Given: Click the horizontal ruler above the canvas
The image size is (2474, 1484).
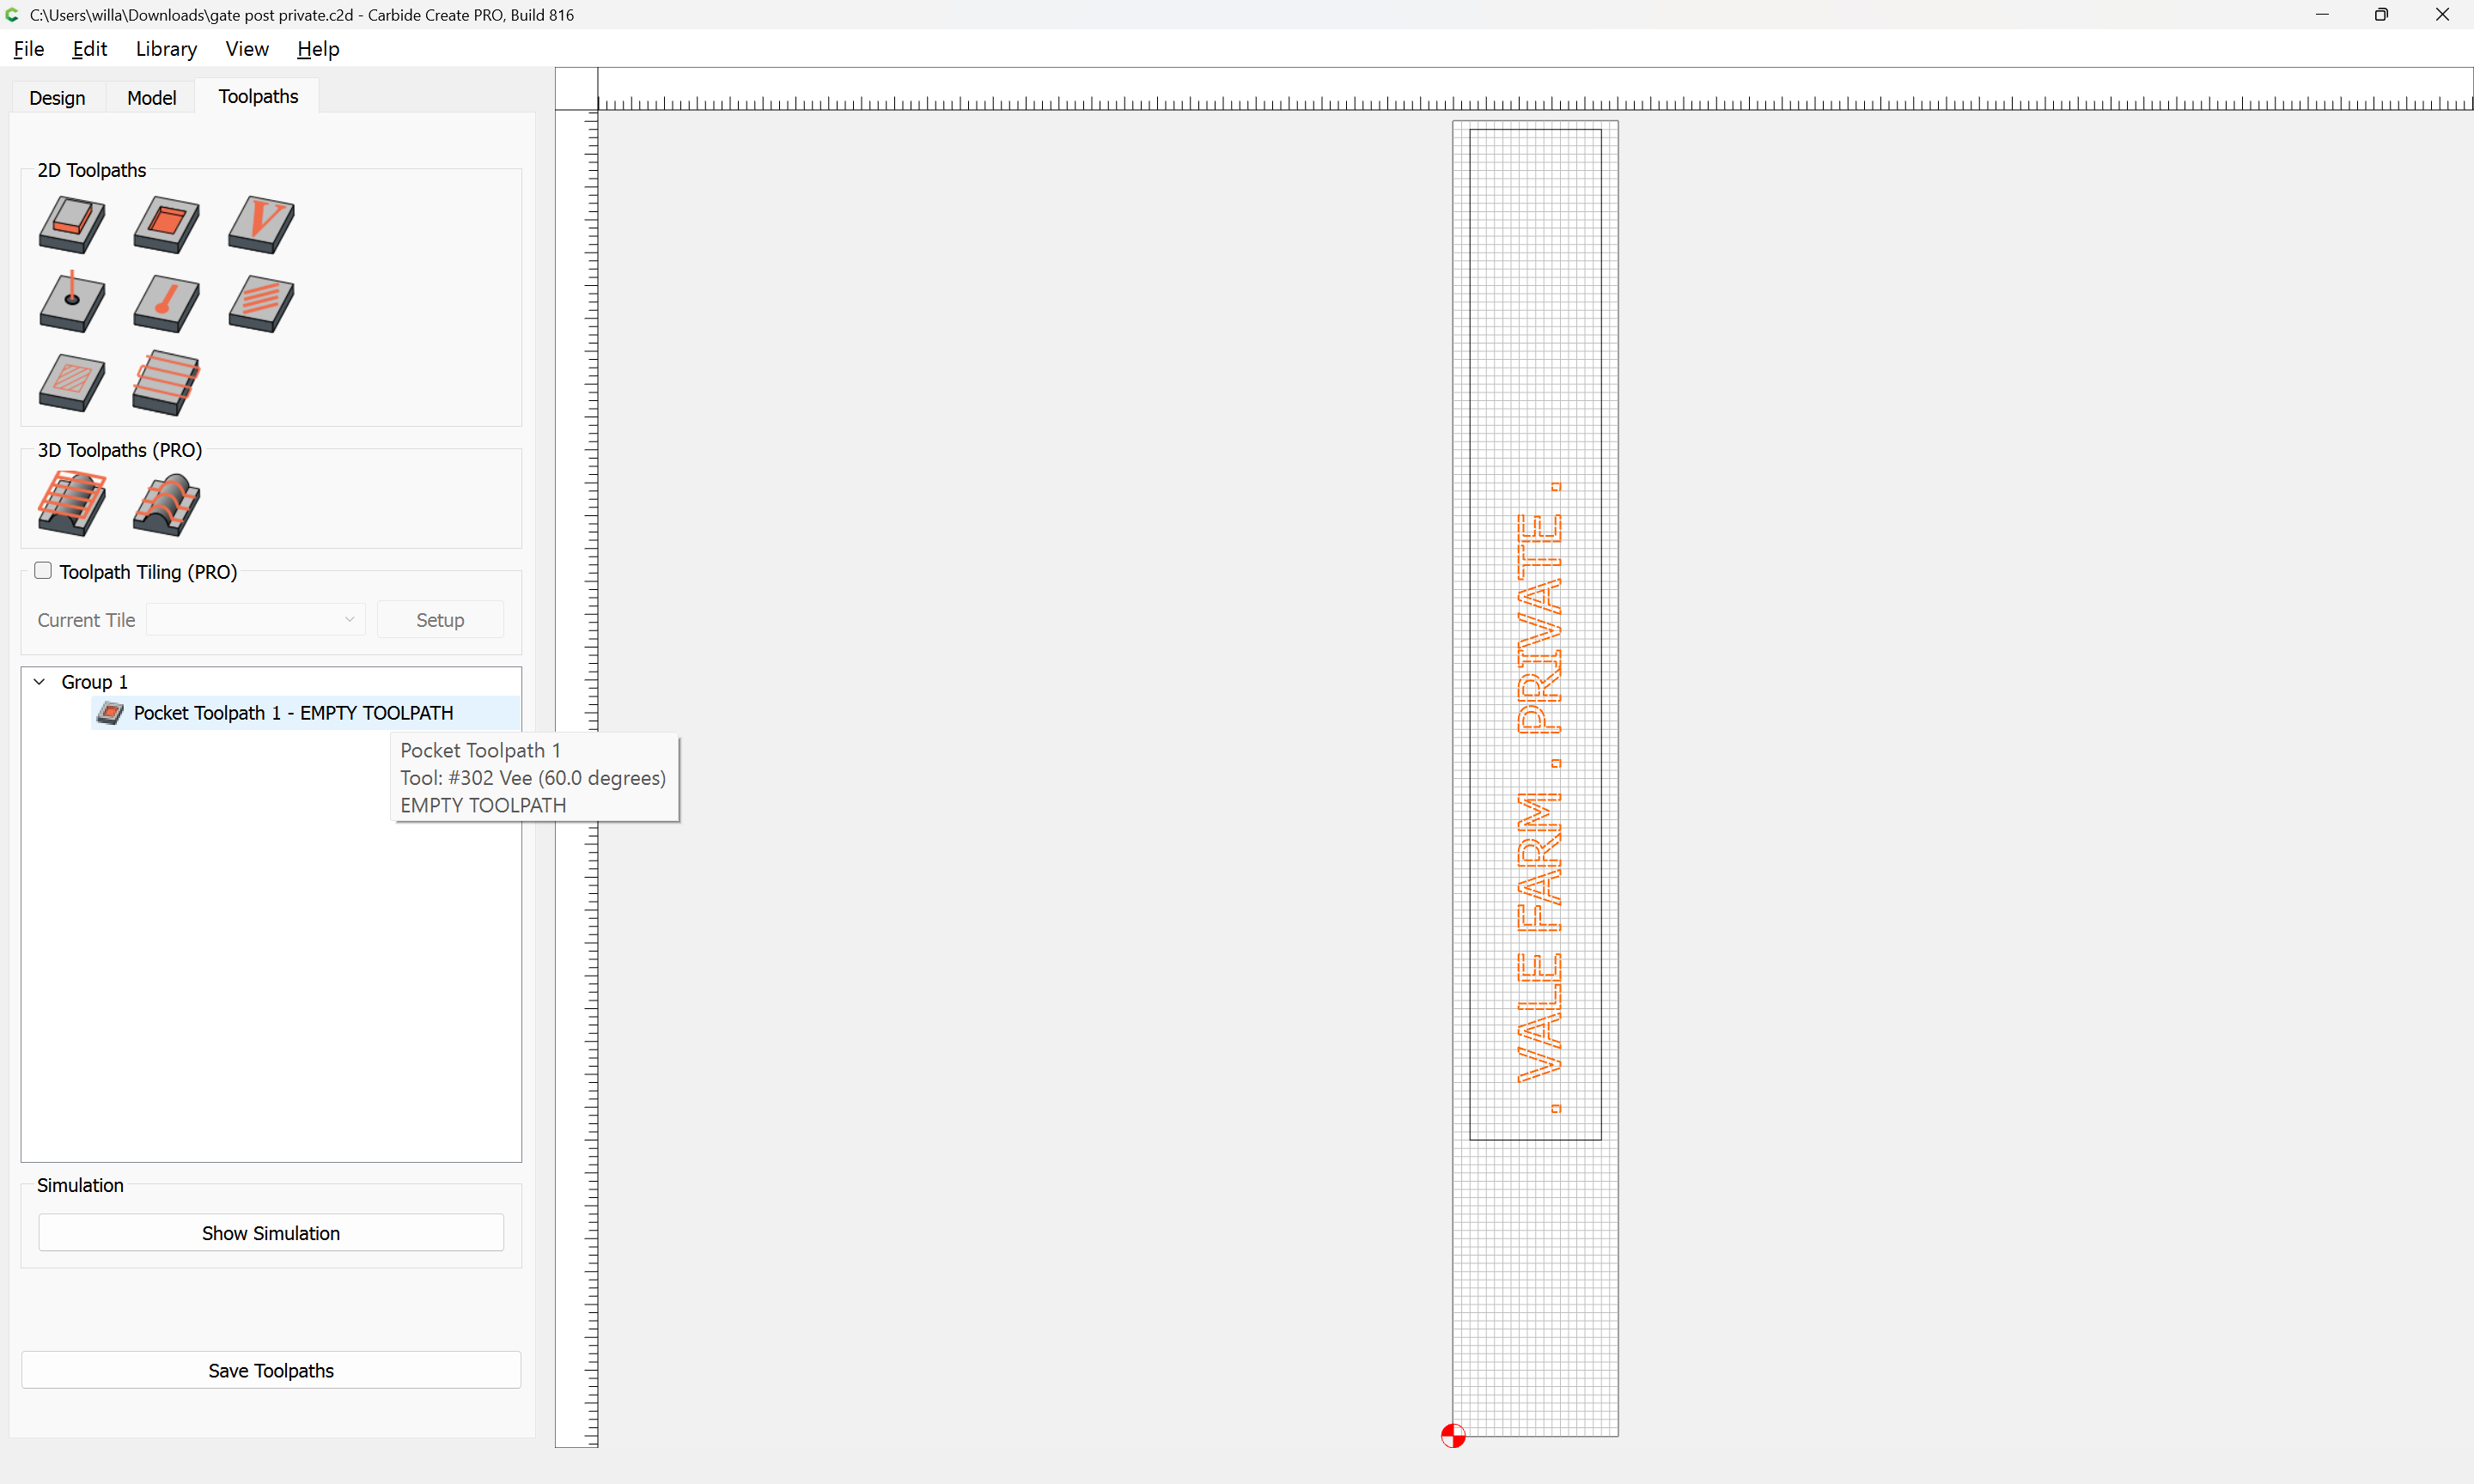Looking at the screenshot, I should pos(1535,89).
